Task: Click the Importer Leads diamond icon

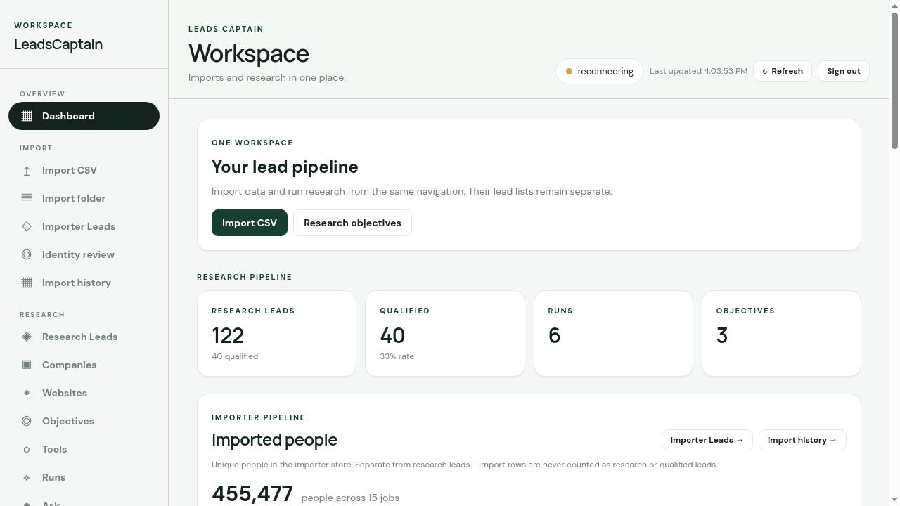Action: (x=27, y=226)
